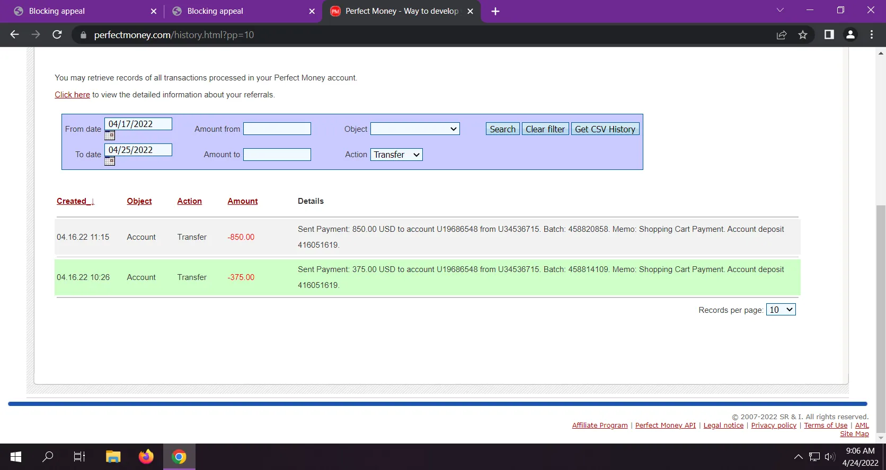This screenshot has height=470, width=886.
Task: Focus the Amount from input field
Action: pyautogui.click(x=277, y=129)
